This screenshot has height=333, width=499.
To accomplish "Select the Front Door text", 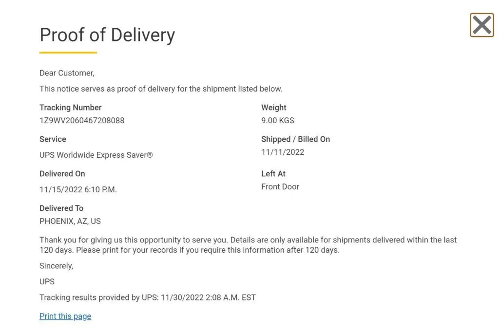I will click(280, 186).
